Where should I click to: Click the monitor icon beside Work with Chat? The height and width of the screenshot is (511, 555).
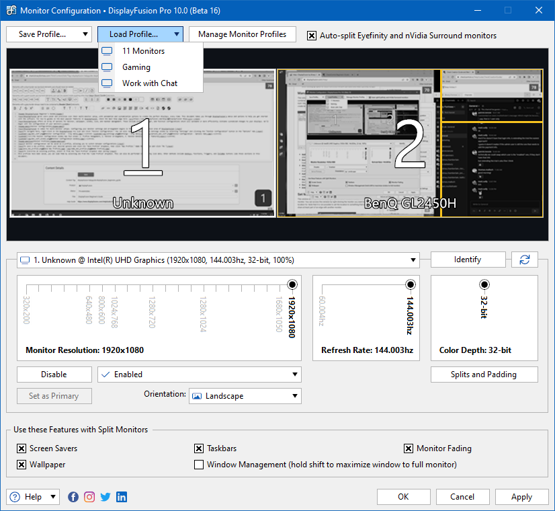107,83
